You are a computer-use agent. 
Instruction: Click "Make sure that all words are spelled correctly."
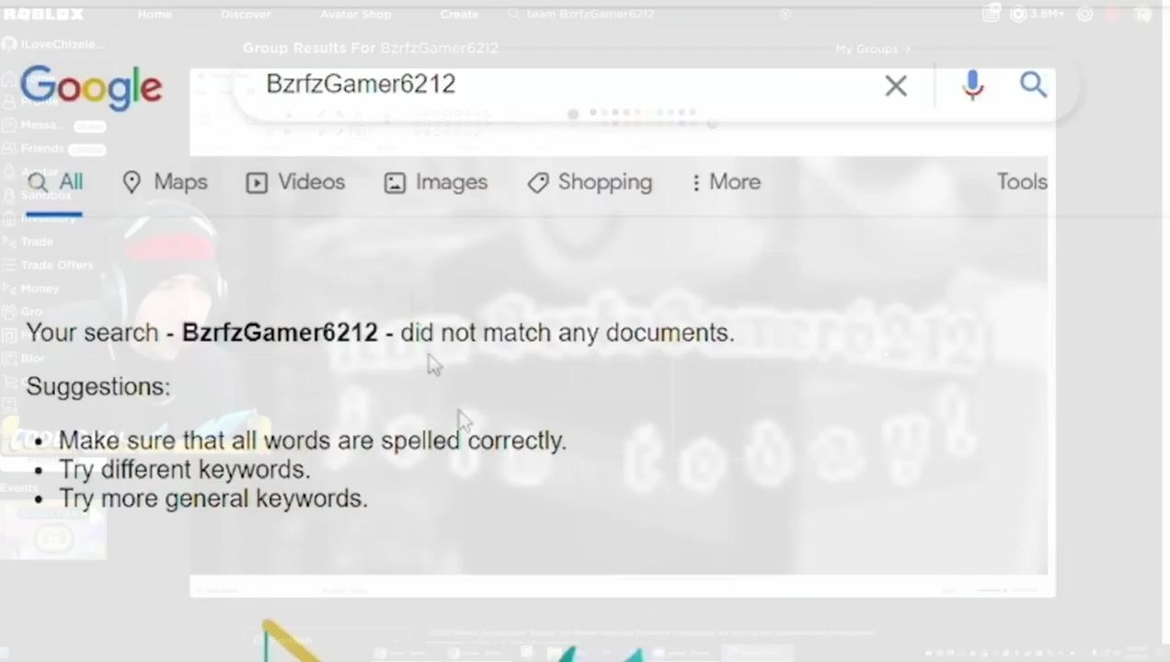coord(313,440)
